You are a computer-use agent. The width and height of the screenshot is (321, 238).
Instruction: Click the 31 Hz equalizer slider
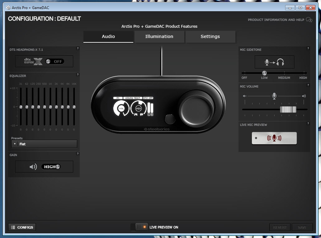[x=21, y=107]
